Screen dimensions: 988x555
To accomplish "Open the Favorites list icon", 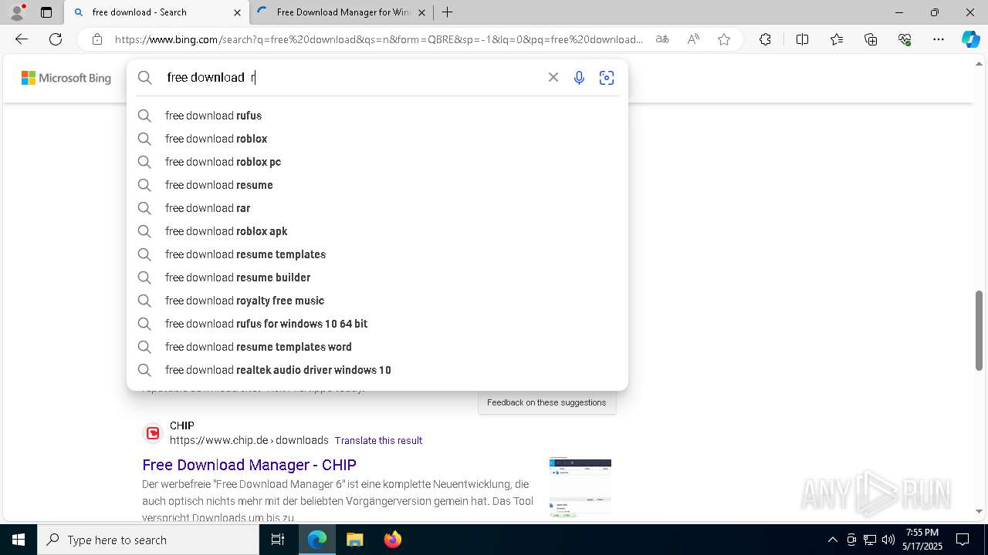I will [x=837, y=39].
